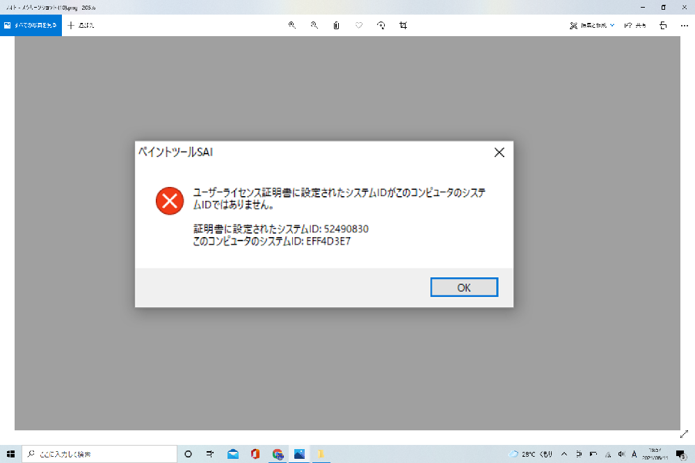Open the Windows Start menu
Viewport: 695px width, 463px height.
pos(10,454)
